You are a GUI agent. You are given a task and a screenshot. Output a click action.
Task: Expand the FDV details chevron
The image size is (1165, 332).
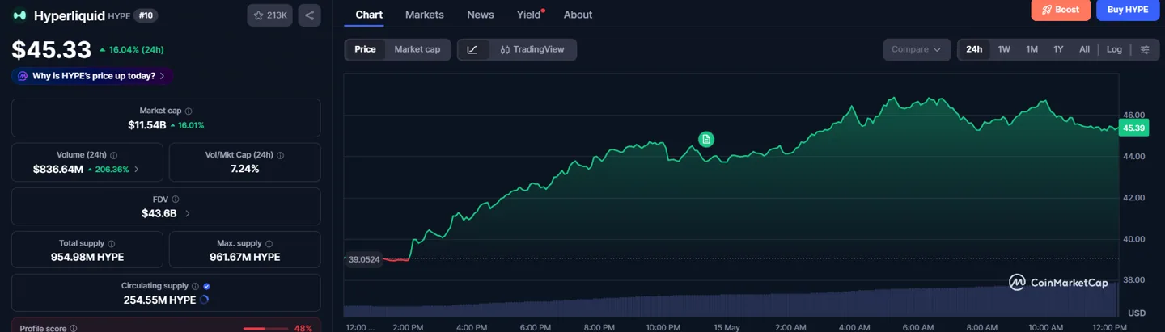point(188,213)
